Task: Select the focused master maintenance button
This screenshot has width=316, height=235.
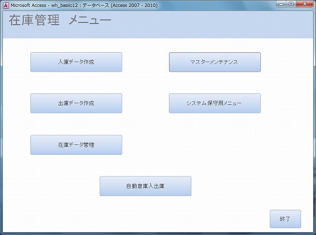Action: pos(215,62)
